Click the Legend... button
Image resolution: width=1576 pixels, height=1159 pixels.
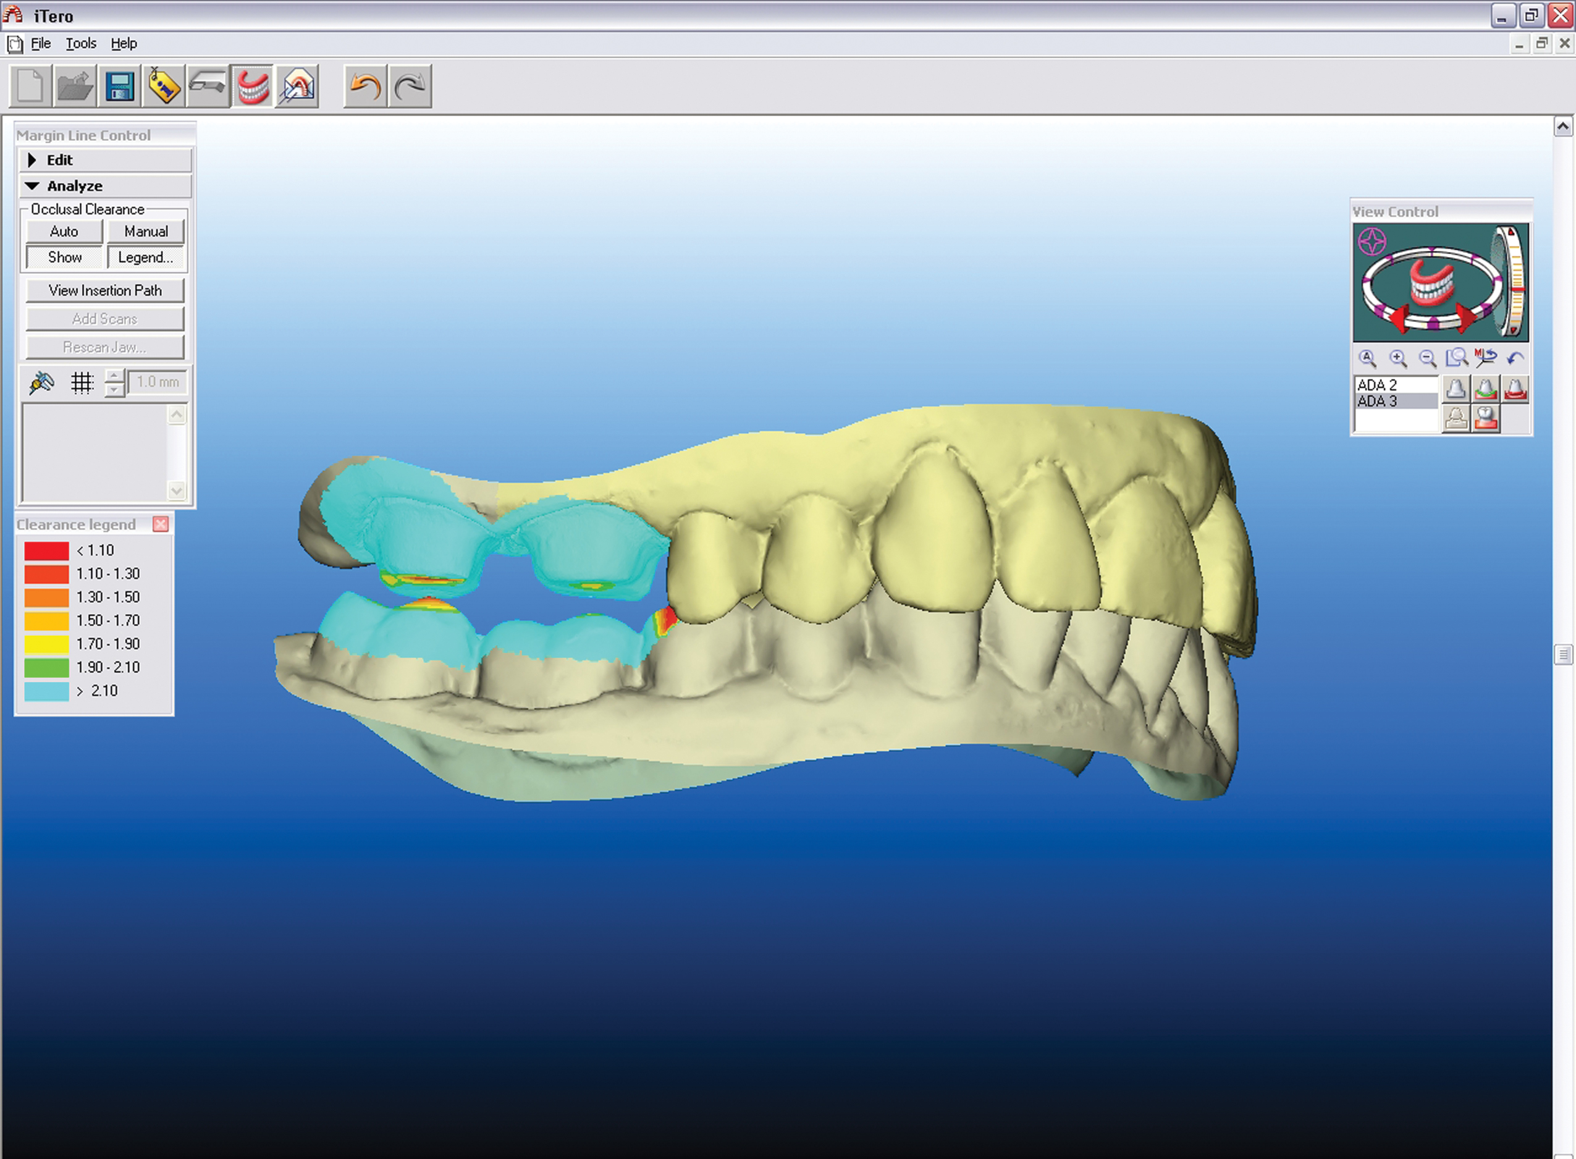(x=146, y=258)
